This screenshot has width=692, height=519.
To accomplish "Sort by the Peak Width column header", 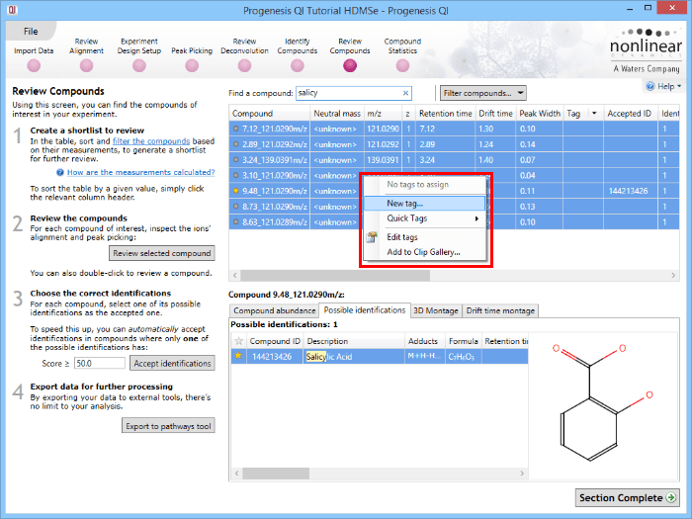I will pos(540,114).
